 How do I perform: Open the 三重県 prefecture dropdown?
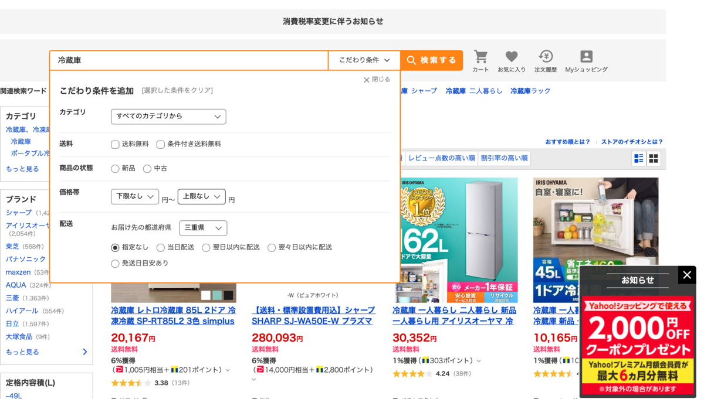[x=203, y=228]
